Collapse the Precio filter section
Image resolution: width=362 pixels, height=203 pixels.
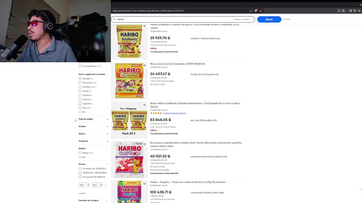(107, 164)
